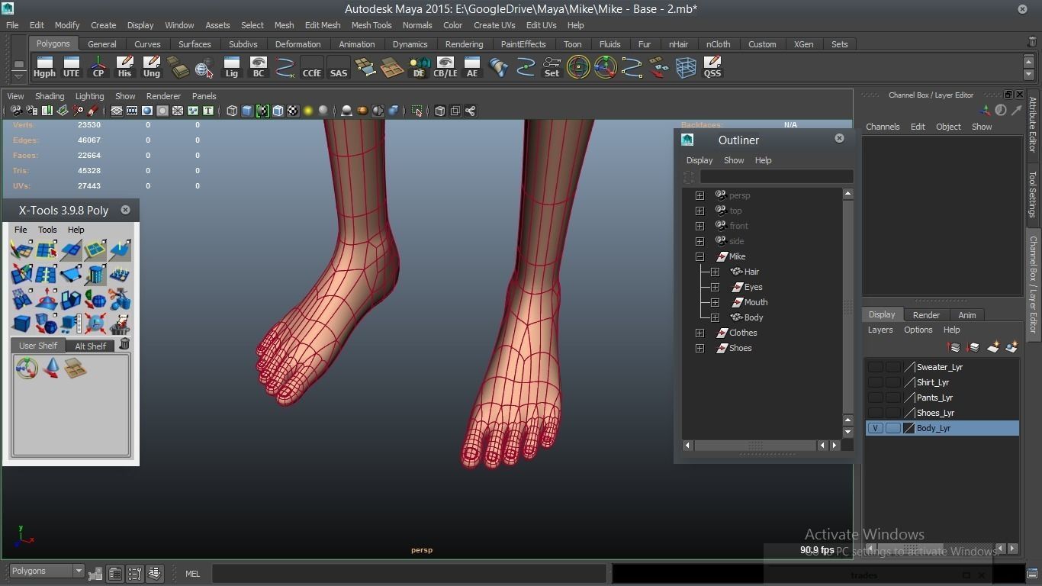
Task: Create a new empty display layer
Action: click(x=993, y=347)
